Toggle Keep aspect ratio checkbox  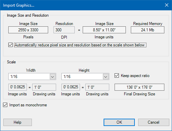117,76
